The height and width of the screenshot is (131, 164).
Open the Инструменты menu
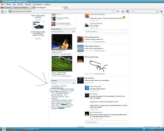click(38, 4)
